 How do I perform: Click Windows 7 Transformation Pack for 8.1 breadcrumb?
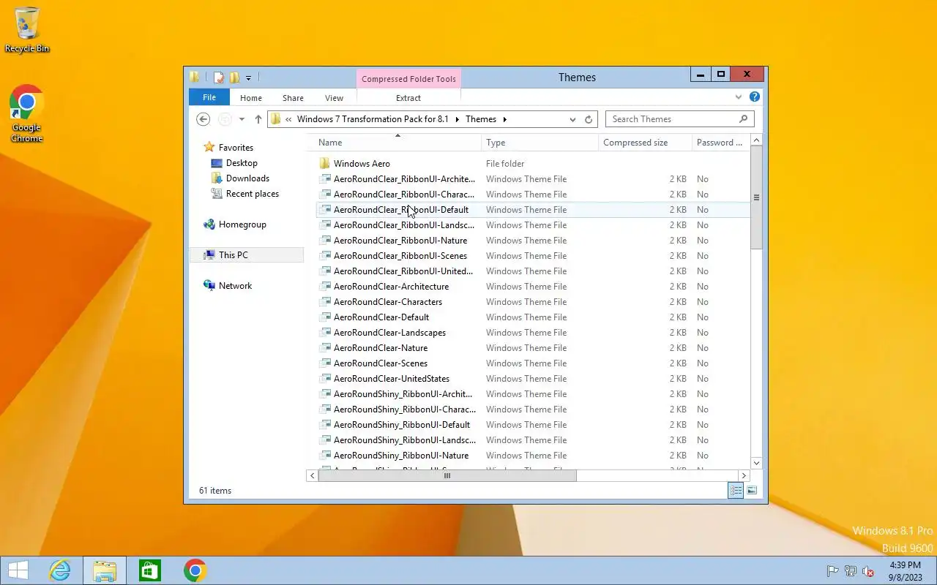(x=373, y=119)
